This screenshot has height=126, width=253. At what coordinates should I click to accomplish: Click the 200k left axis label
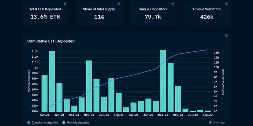(35, 111)
